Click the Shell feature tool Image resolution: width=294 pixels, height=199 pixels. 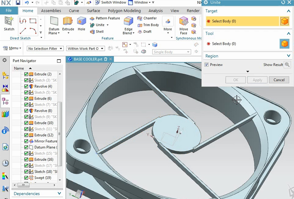(97, 32)
